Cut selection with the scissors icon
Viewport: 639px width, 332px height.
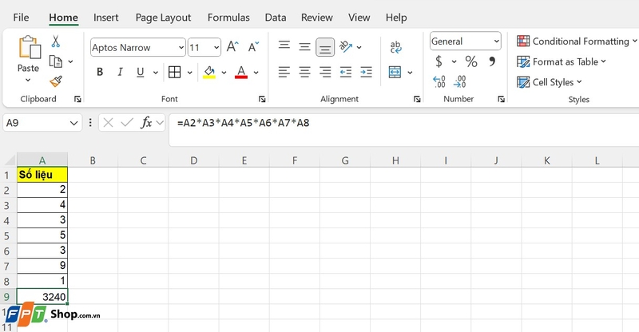tap(56, 41)
